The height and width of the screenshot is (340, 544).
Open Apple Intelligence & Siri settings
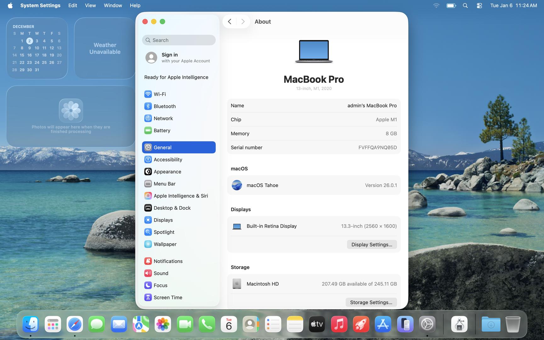tap(180, 196)
